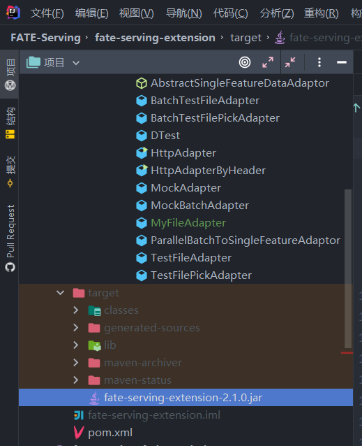Viewport: 362px width, 446px height.
Task: Click the TestFileAdapter class icon
Action: pos(142,258)
